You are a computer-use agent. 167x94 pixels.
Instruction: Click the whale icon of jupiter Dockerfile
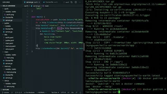(4, 29)
